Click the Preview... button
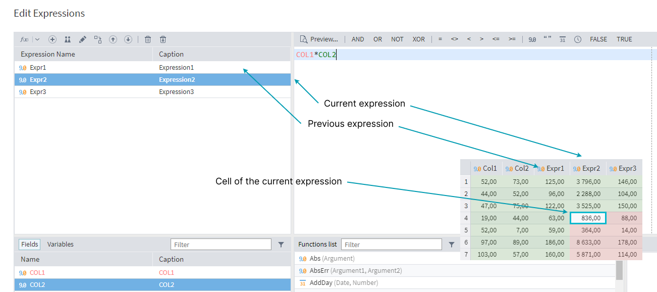The width and height of the screenshot is (657, 292). coord(319,39)
